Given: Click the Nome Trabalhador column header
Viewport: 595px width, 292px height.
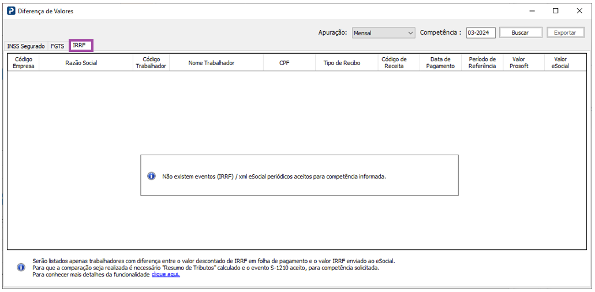Looking at the screenshot, I should [x=211, y=62].
